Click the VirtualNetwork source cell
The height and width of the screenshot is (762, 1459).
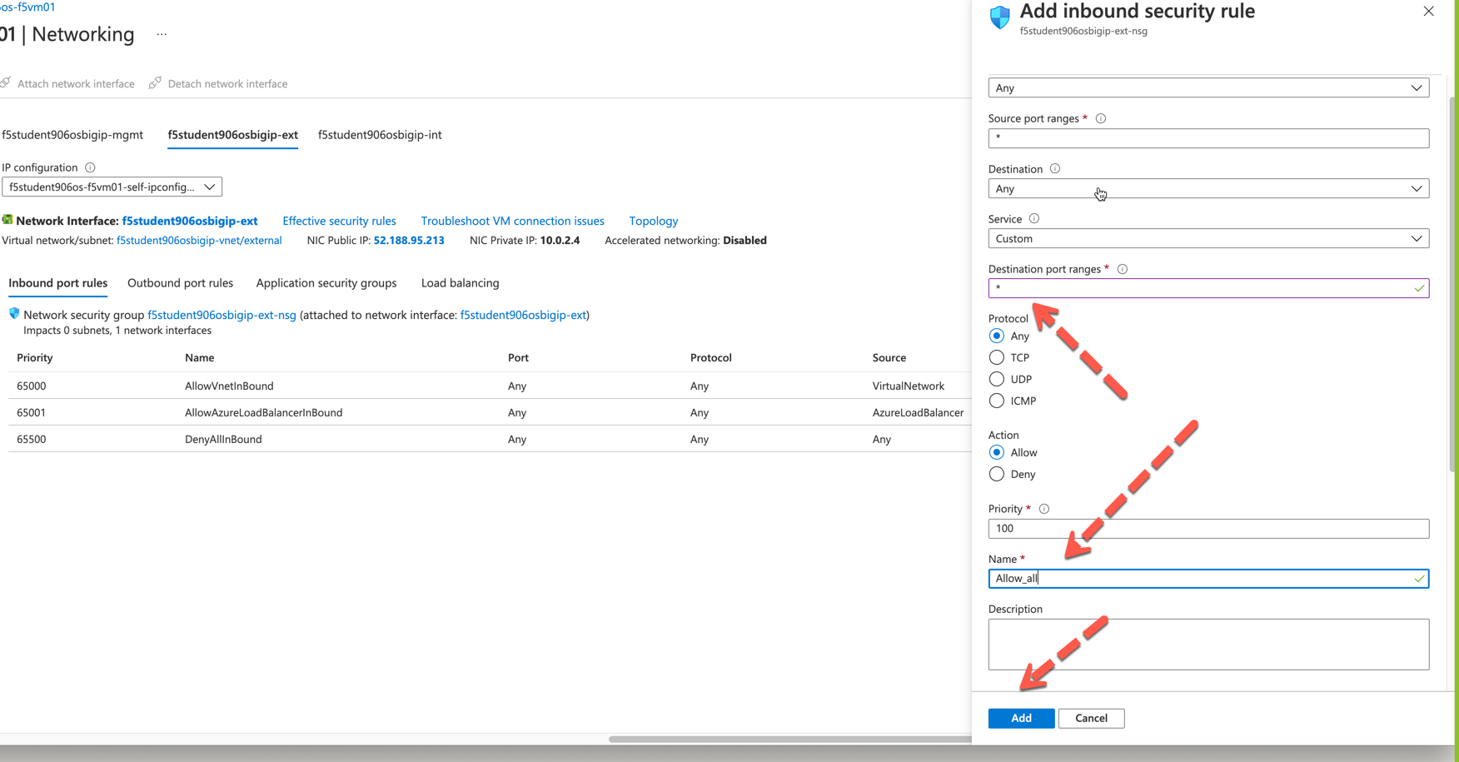(909, 386)
